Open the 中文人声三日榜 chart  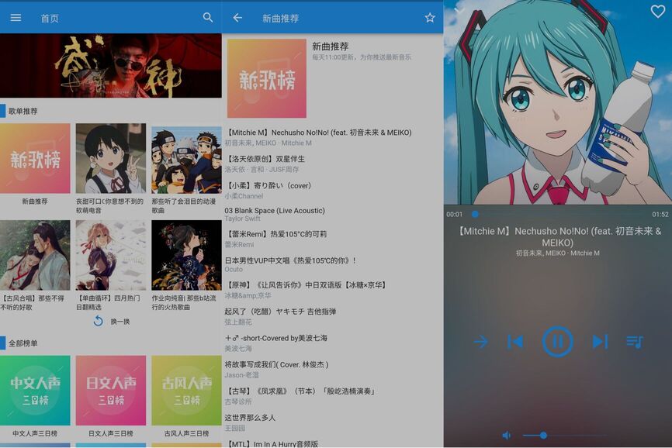click(35, 390)
